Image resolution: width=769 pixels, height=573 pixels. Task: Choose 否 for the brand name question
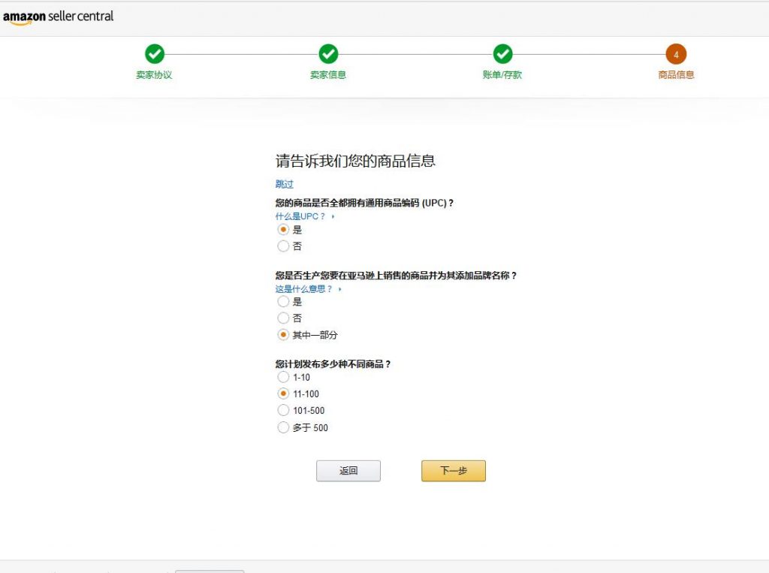pyautogui.click(x=283, y=318)
